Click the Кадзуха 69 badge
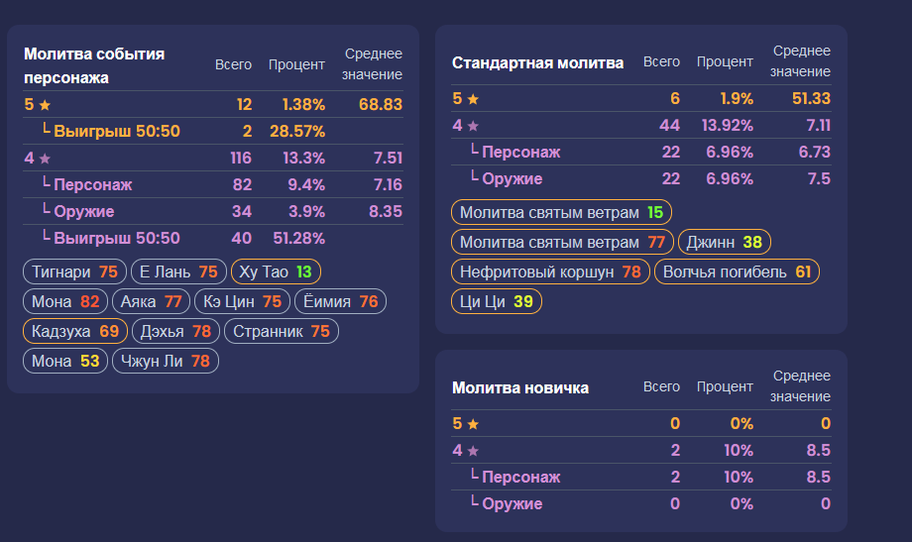This screenshot has height=542, width=912. click(x=75, y=331)
